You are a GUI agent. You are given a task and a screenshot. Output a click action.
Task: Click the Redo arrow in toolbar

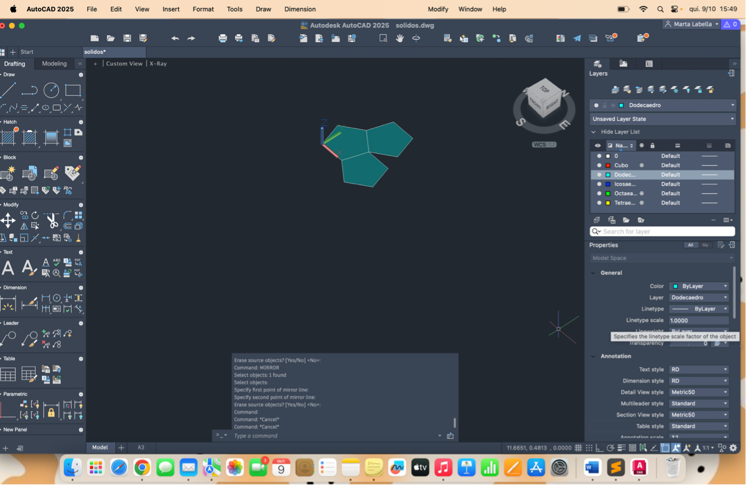(191, 38)
